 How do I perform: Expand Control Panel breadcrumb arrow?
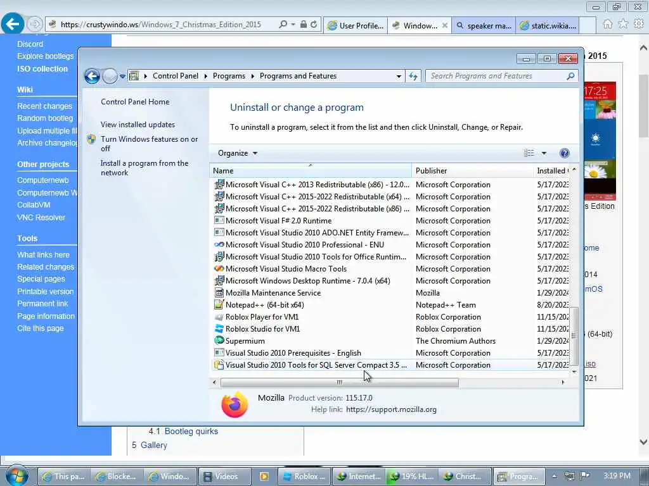coord(206,77)
